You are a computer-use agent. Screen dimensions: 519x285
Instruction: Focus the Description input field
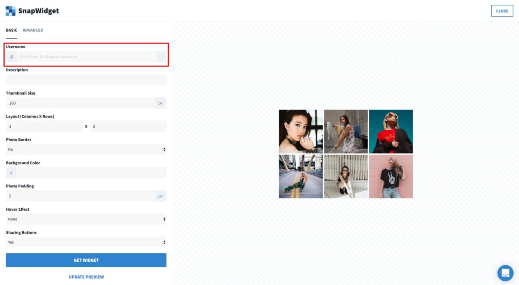pyautogui.click(x=86, y=79)
